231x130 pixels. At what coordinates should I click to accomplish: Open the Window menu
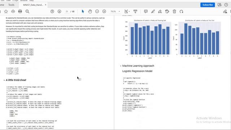[24, 1]
